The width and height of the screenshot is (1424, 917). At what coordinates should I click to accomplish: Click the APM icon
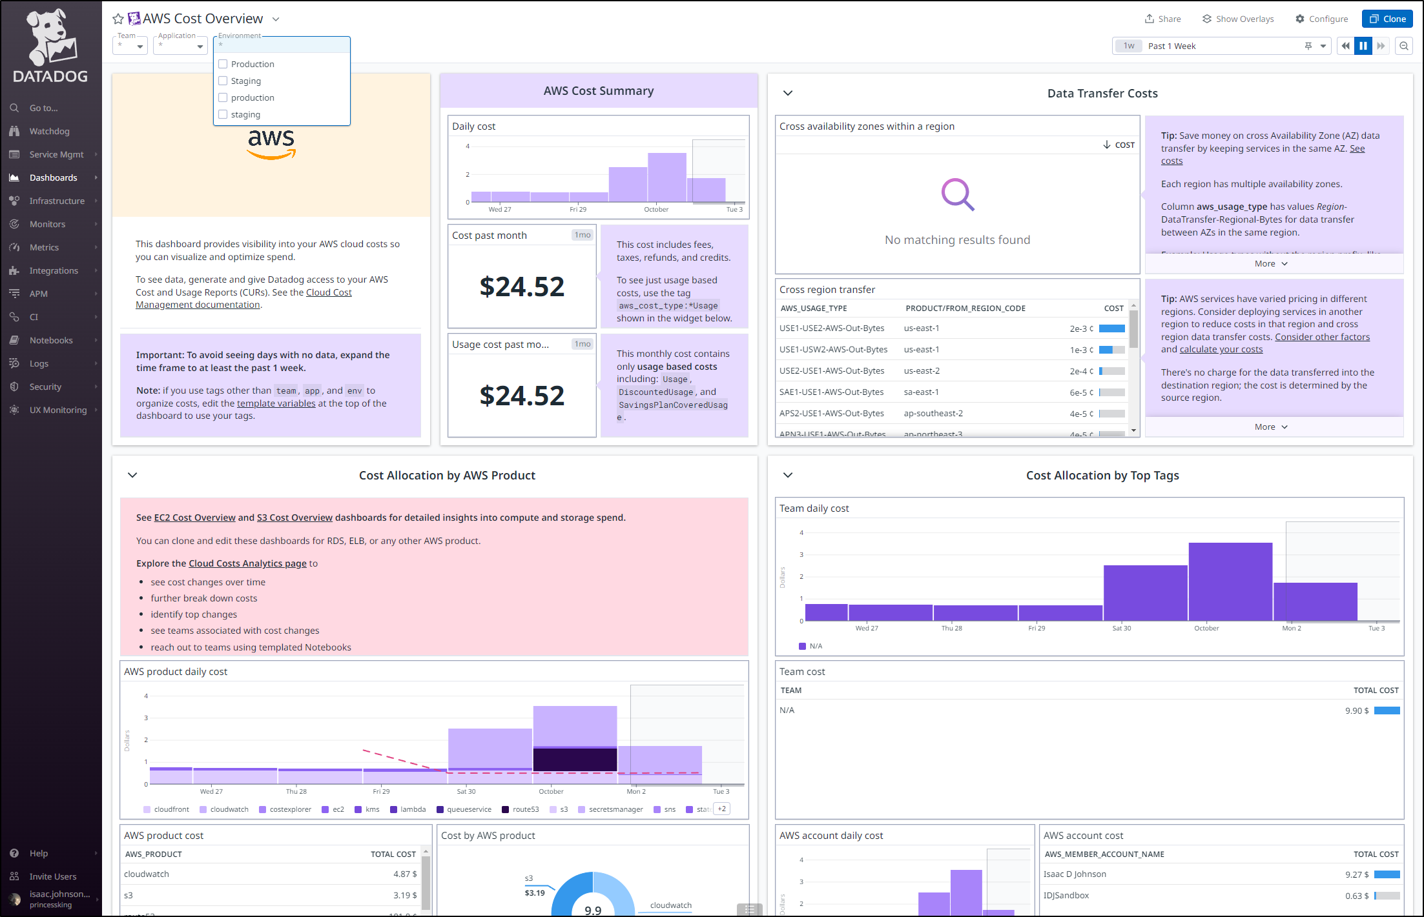pos(14,294)
